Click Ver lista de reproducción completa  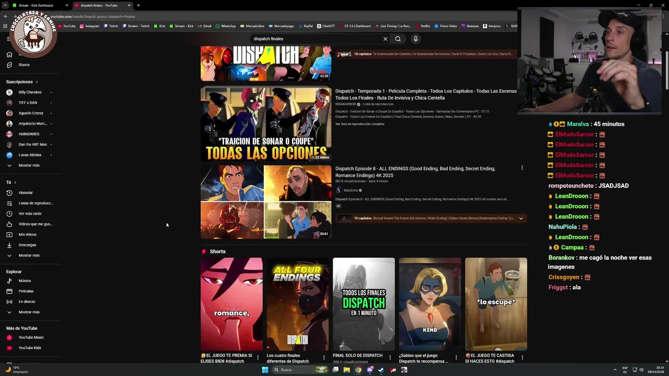click(x=360, y=124)
